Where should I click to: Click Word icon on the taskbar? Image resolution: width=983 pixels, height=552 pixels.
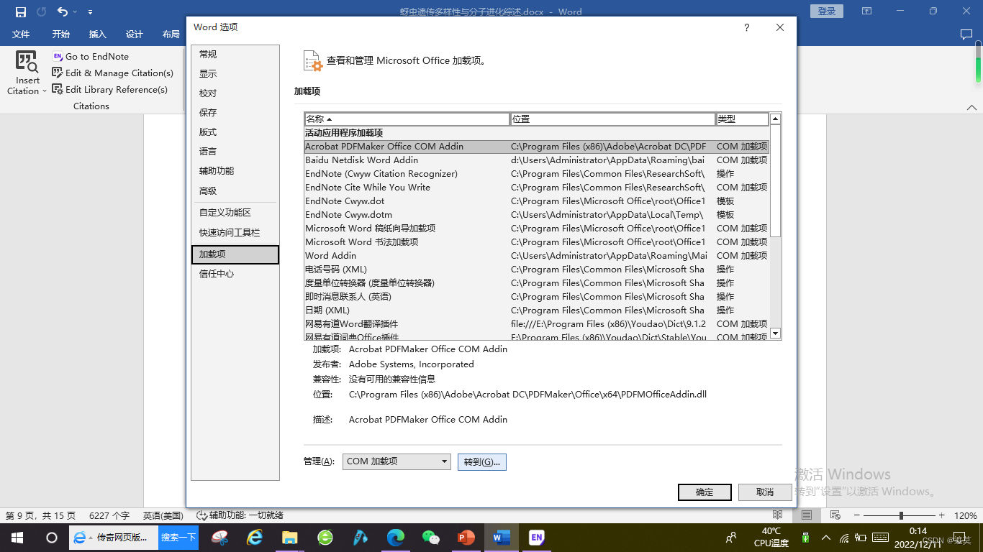502,538
